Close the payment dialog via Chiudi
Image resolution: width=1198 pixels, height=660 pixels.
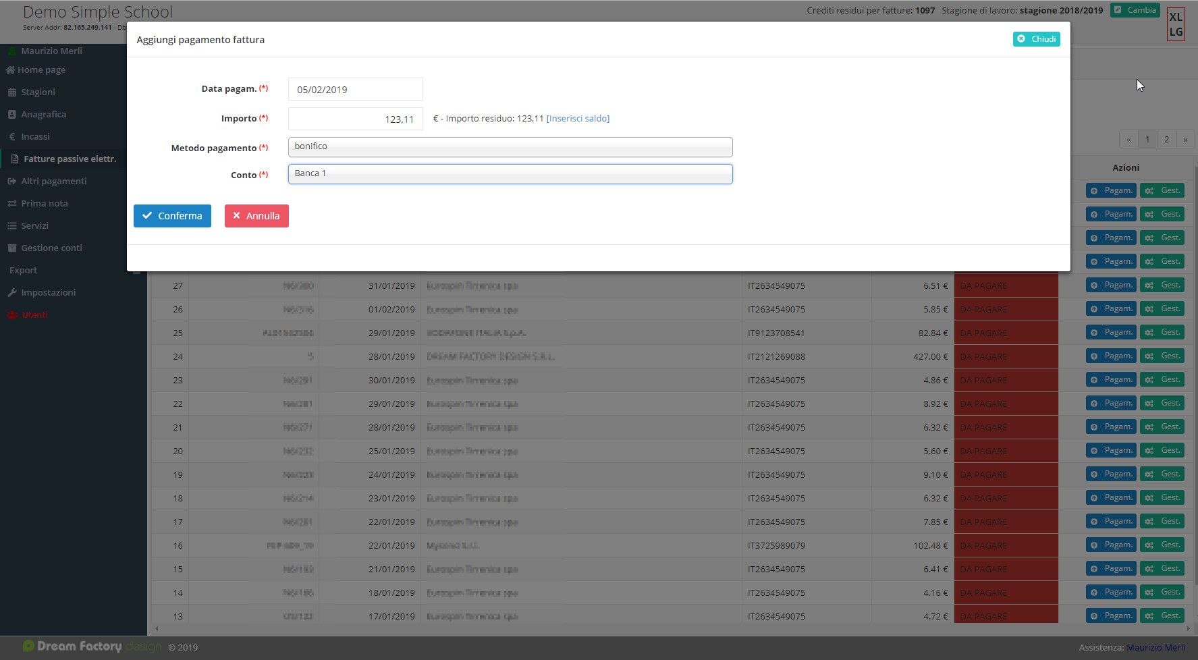coord(1036,39)
